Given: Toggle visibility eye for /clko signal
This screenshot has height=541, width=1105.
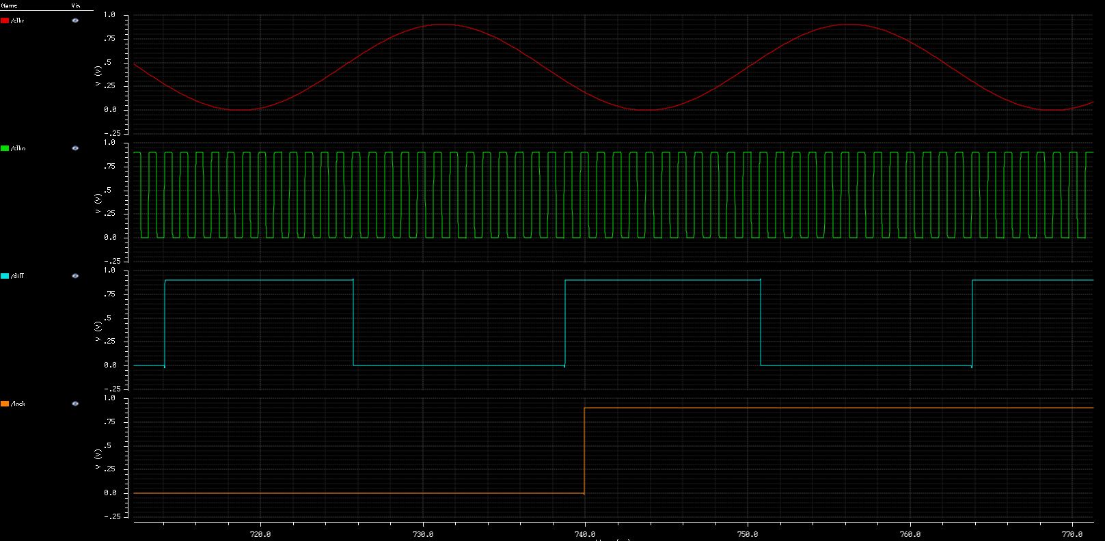Looking at the screenshot, I should click(x=75, y=148).
